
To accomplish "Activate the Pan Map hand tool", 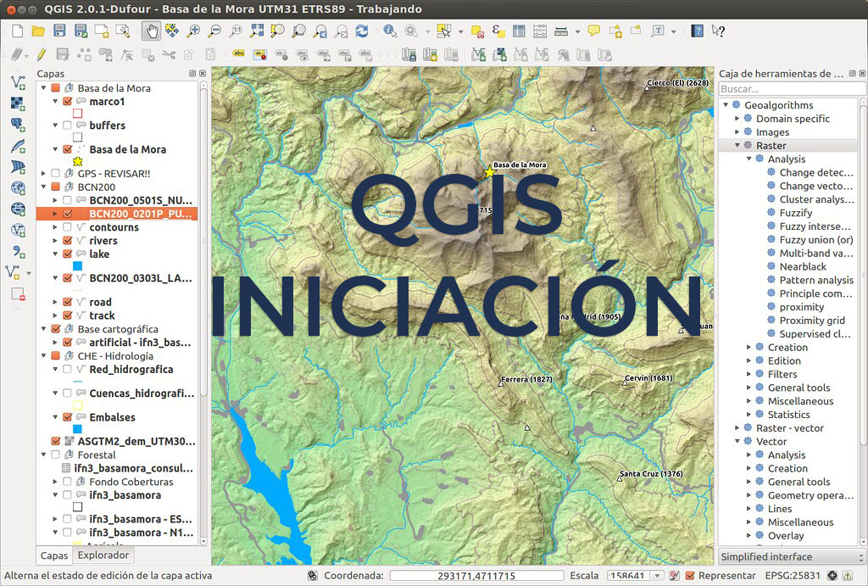I will point(151,31).
